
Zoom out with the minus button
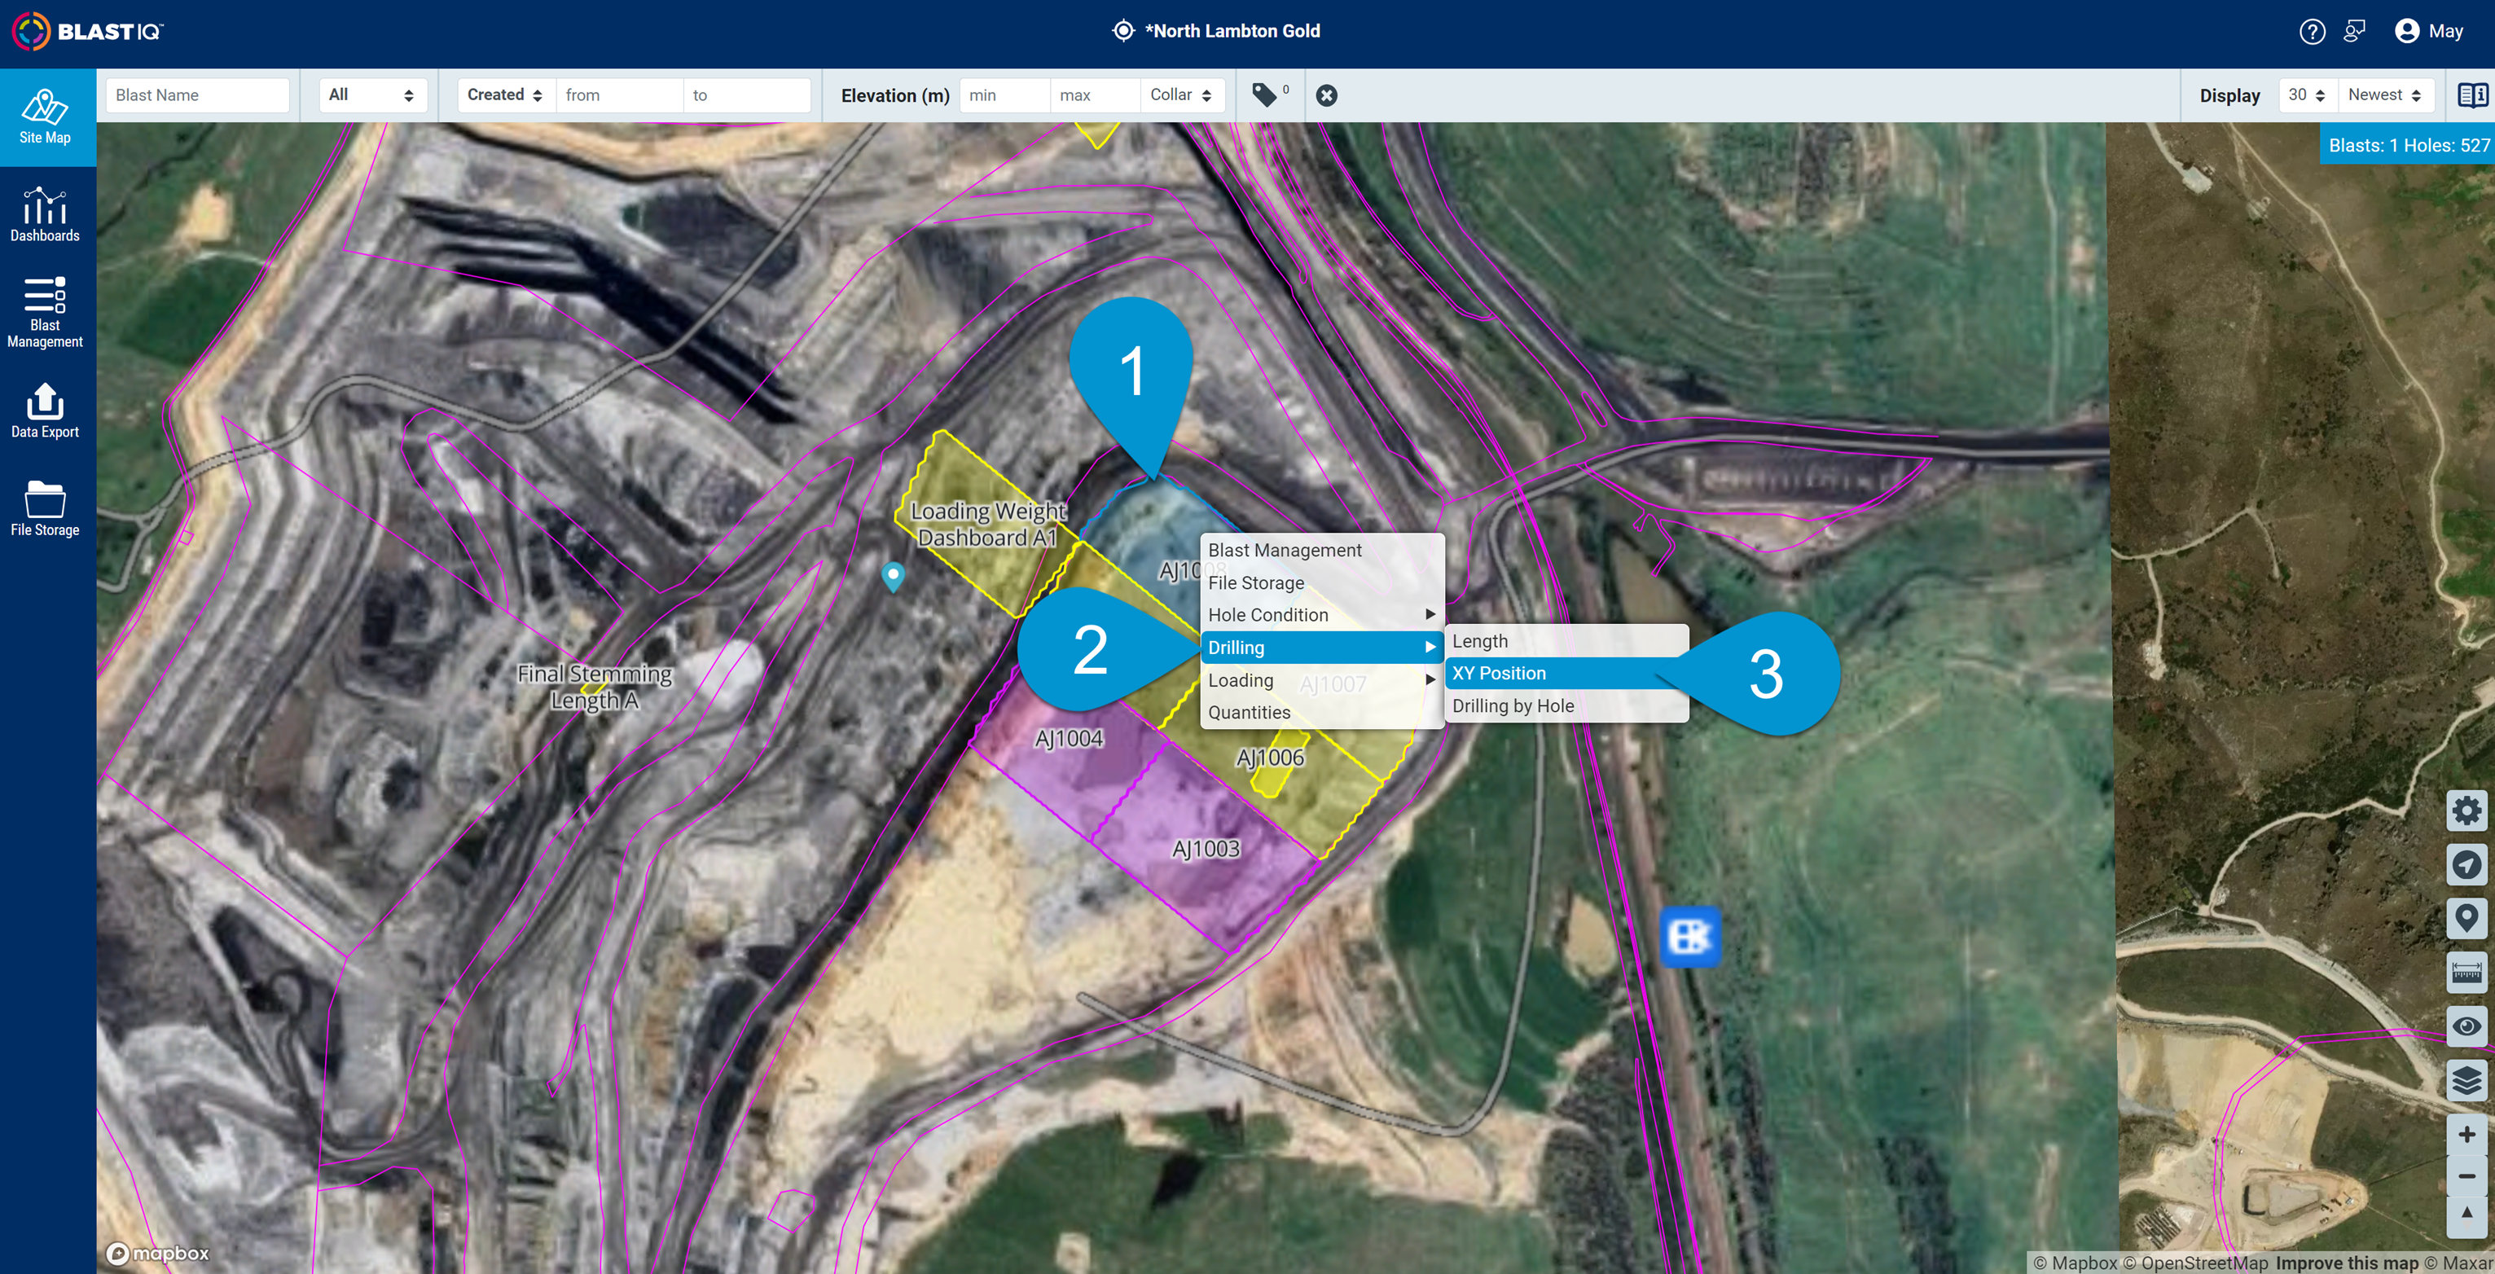tap(2466, 1175)
